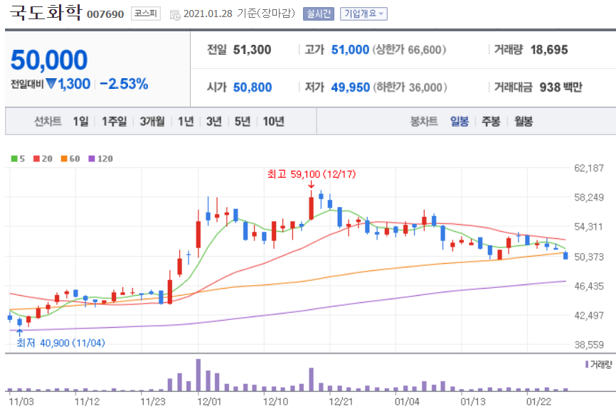Click the opening price 50,800
The height and width of the screenshot is (411, 616).
[253, 87]
